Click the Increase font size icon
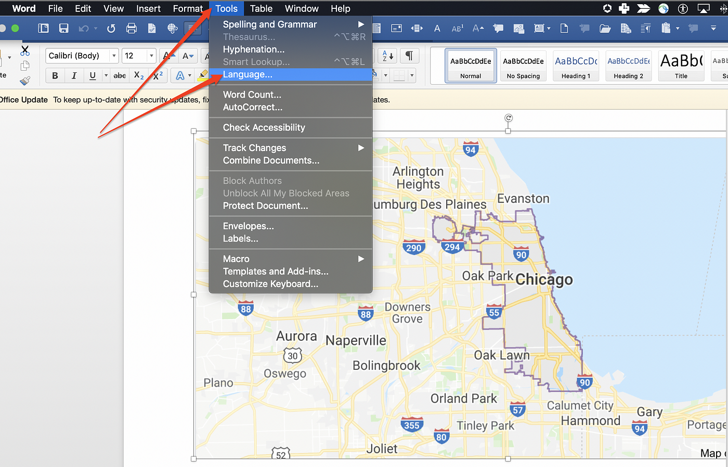 169,56
